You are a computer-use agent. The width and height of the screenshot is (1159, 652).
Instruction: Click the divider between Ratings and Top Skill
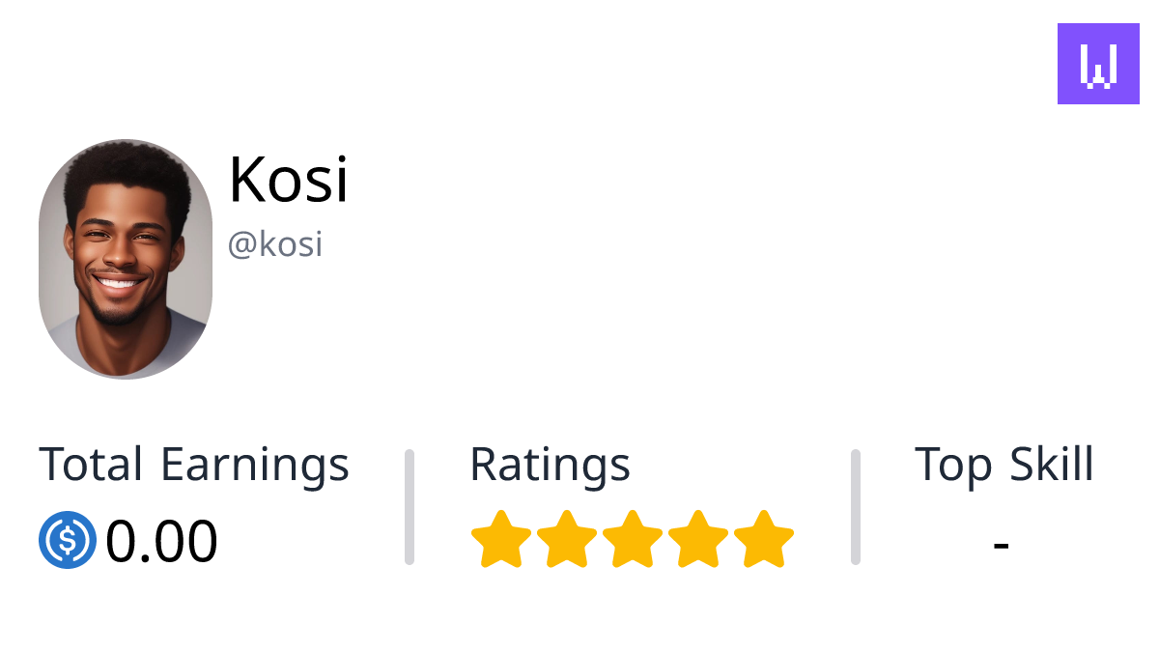coord(856,504)
